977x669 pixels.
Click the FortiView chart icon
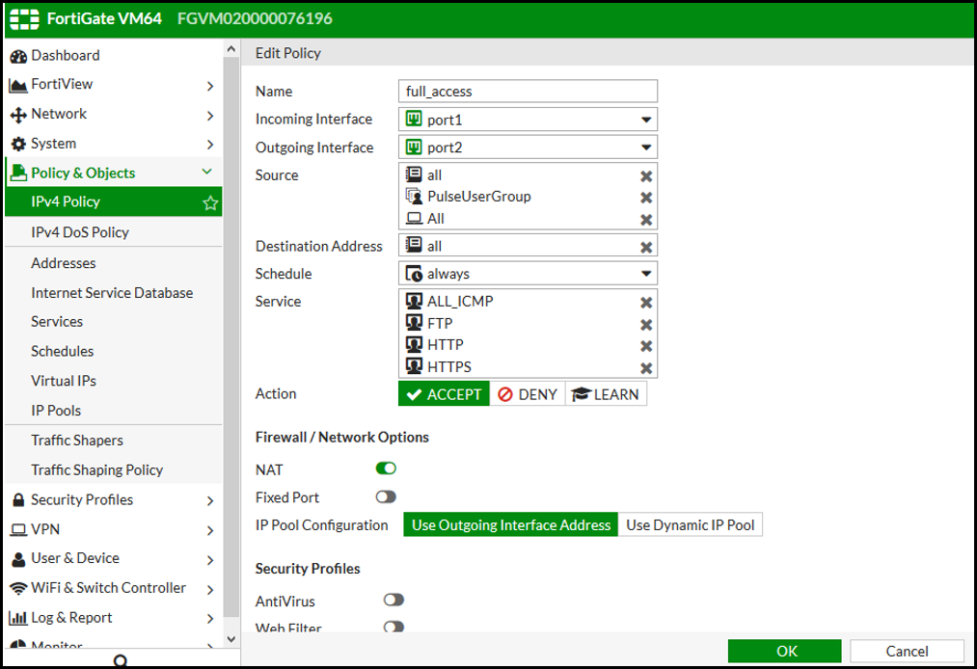click(x=18, y=85)
